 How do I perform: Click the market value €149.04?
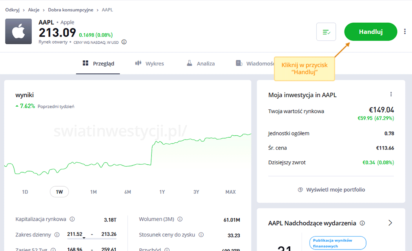pos(381,110)
